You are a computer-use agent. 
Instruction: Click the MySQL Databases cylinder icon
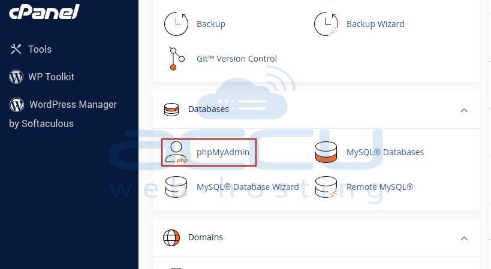[x=326, y=152]
